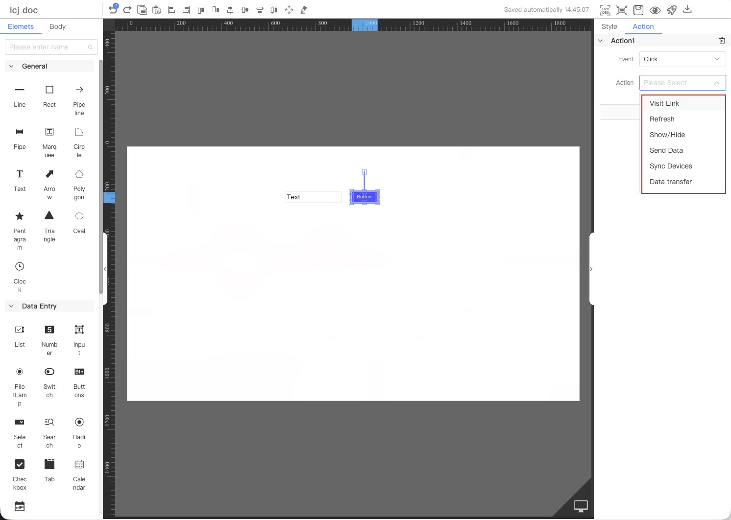Select Show/Hide in the action dropdown

click(x=667, y=135)
